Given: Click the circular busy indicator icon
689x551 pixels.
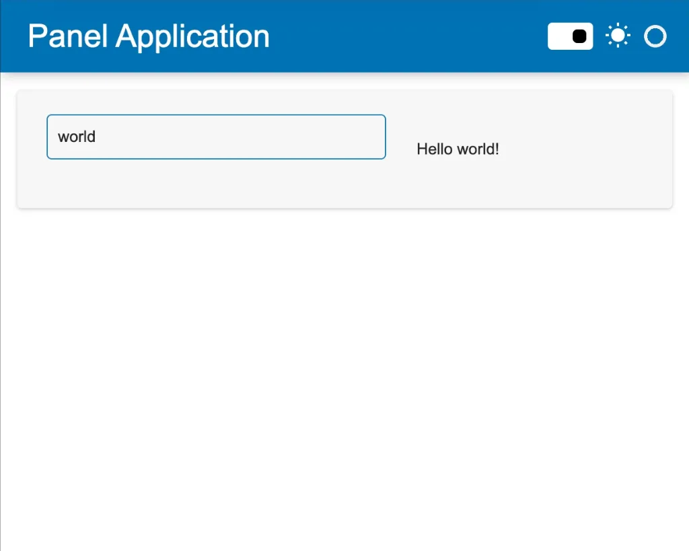Looking at the screenshot, I should 655,36.
